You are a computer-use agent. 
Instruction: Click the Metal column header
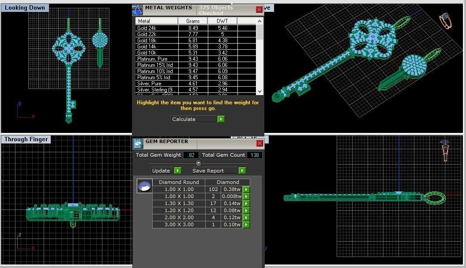tap(157, 21)
